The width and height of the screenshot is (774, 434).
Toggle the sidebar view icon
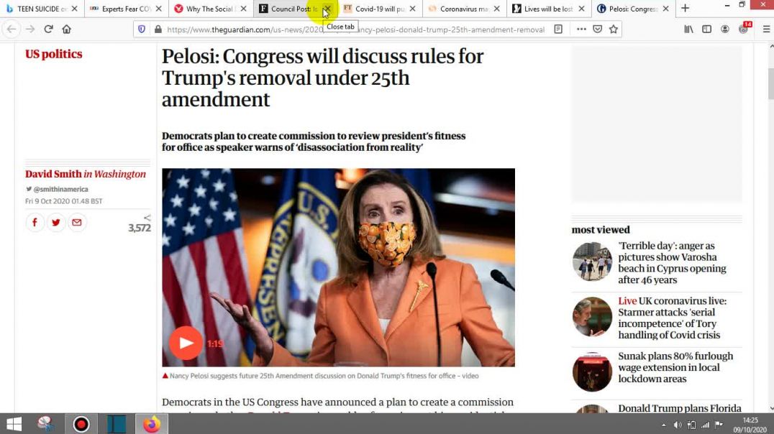(x=707, y=29)
